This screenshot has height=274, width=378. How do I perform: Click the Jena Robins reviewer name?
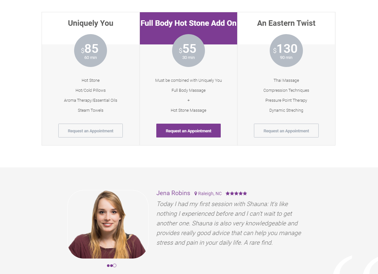pos(173,193)
